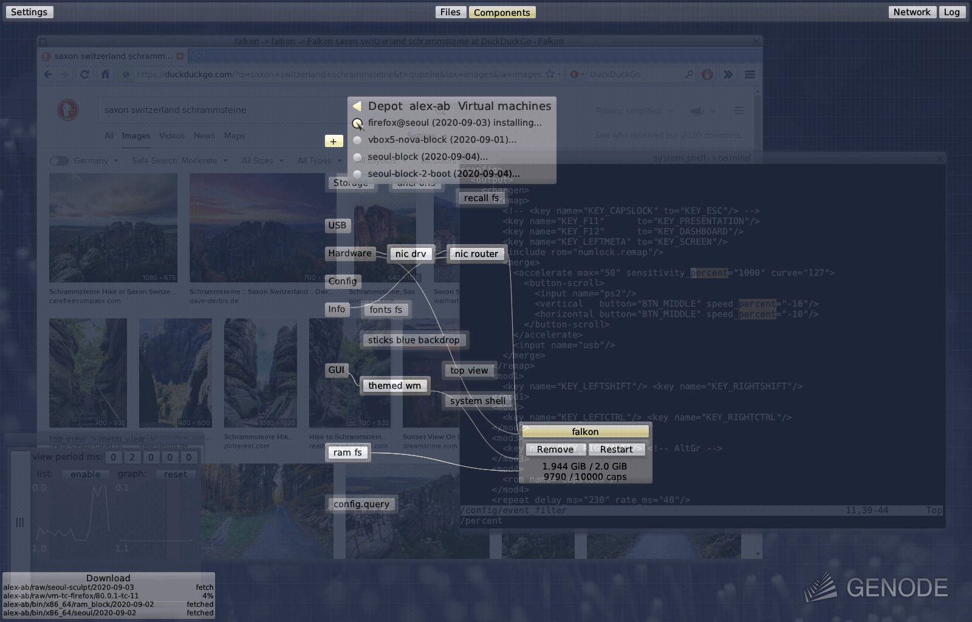Close the 'saxon switzerland schramm...' tab
The image size is (972, 622).
pyautogui.click(x=180, y=56)
